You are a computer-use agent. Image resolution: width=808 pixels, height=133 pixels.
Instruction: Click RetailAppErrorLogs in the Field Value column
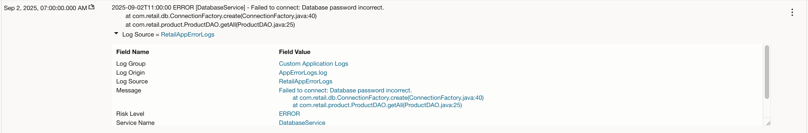(x=305, y=81)
